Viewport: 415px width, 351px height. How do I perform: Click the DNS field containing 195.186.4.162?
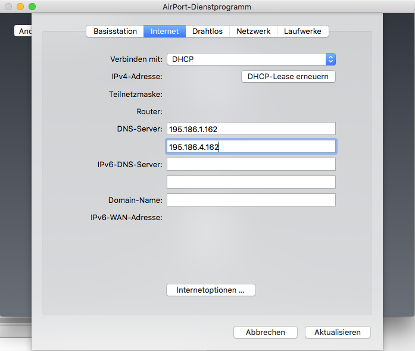(251, 146)
